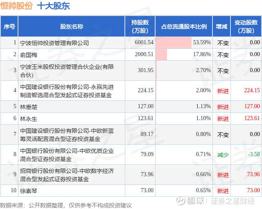Click the 123.61 value in 持股数 column
The width and height of the screenshot is (262, 209).
[146, 118]
